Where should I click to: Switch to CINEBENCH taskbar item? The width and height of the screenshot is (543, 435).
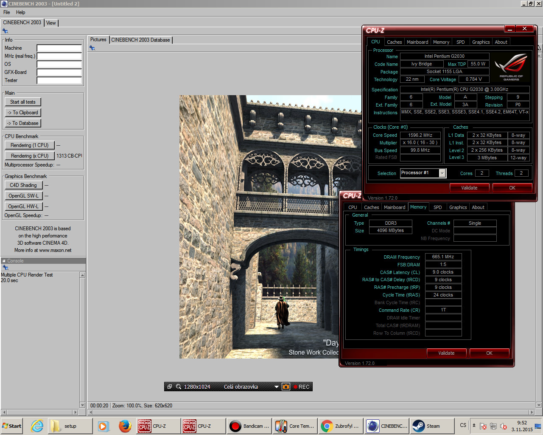click(x=386, y=426)
